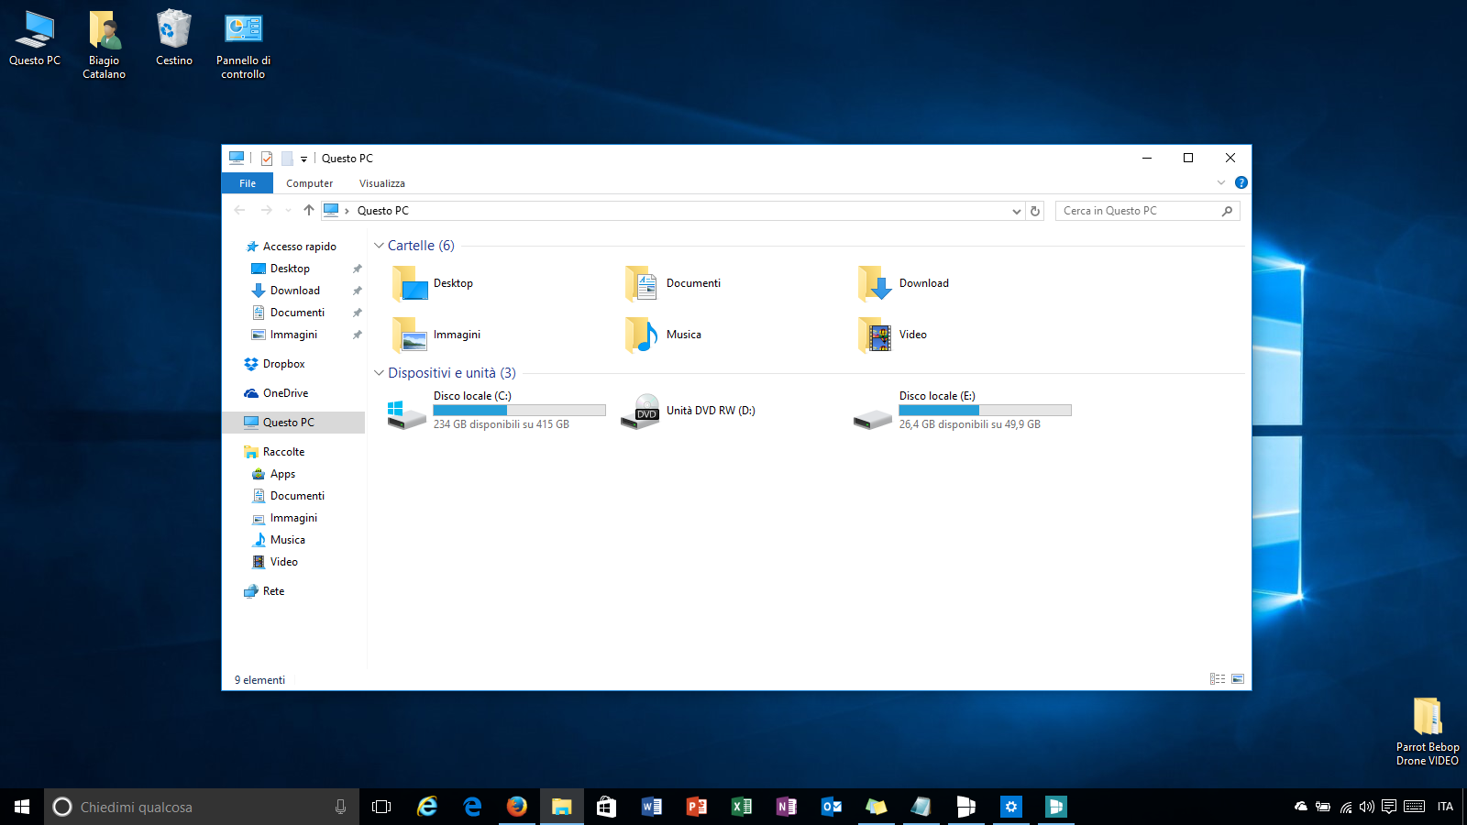Open the volume control tray icon
The height and width of the screenshot is (825, 1467).
[x=1367, y=807]
